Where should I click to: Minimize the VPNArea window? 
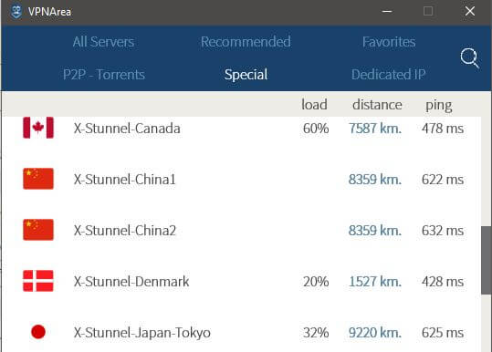[387, 12]
